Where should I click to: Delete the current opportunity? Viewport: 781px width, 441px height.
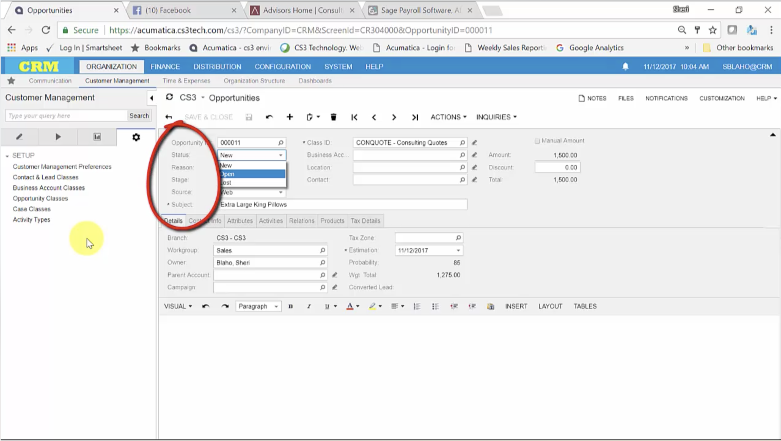333,117
